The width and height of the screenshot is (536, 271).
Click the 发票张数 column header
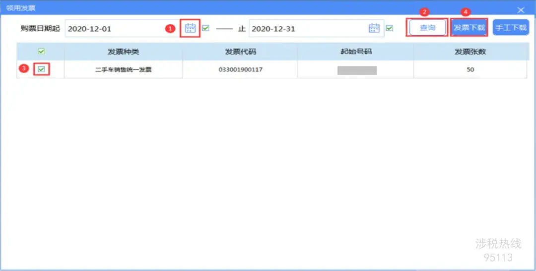click(x=470, y=52)
